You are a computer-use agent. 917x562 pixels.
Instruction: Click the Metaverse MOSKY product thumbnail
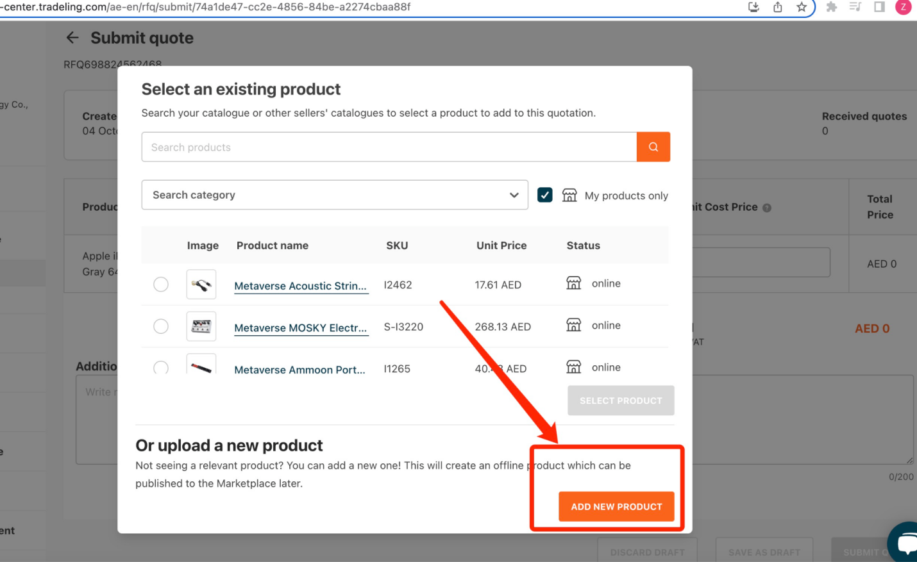[201, 327]
